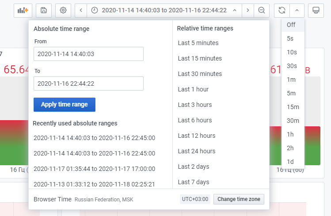This screenshot has height=216, width=331.
Task: Click Apply time range button
Action: pyautogui.click(x=65, y=105)
